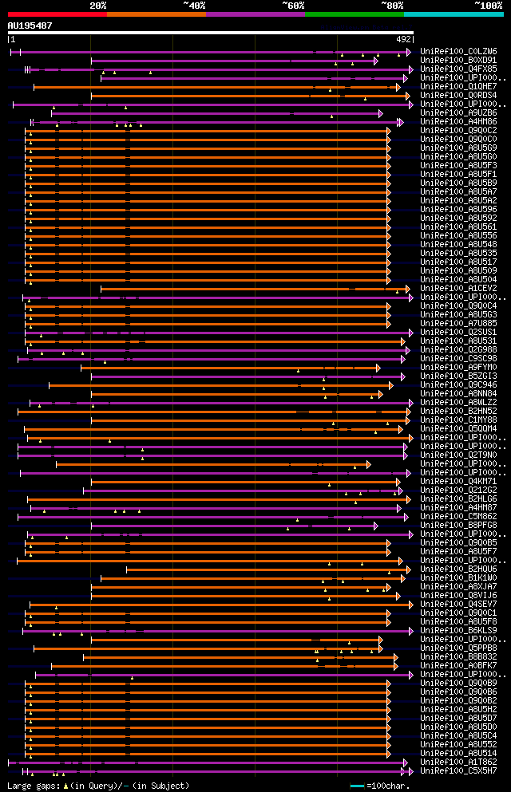The height and width of the screenshot is (792, 511).
Task: Open hit UniRef100_Q9C946
Action: [x=458, y=385]
